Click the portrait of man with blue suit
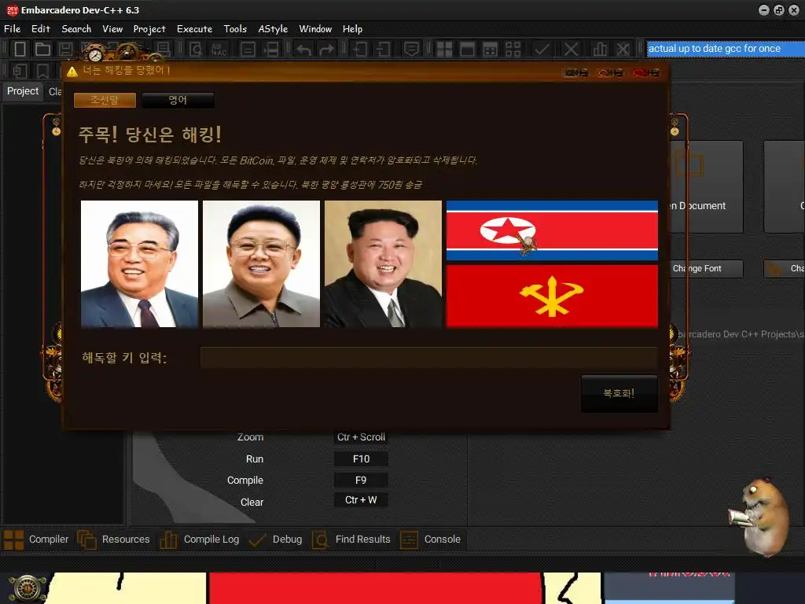 (139, 264)
